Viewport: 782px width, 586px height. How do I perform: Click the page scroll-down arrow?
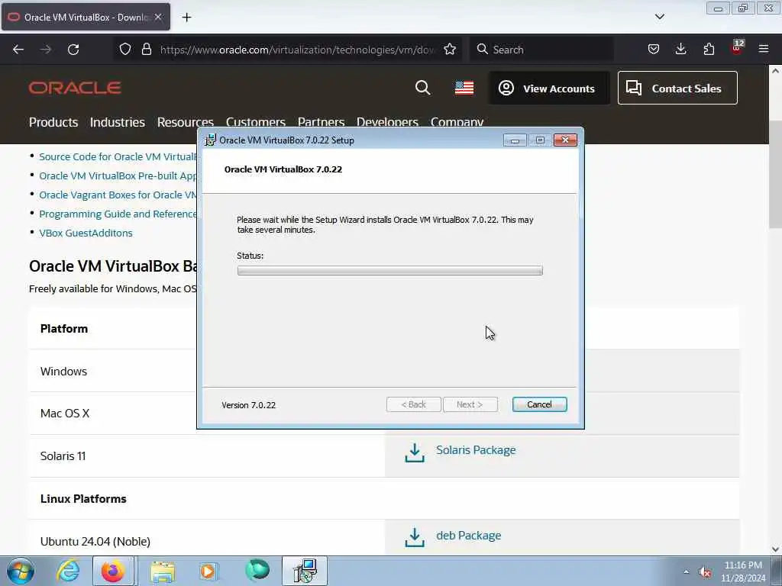click(775, 549)
